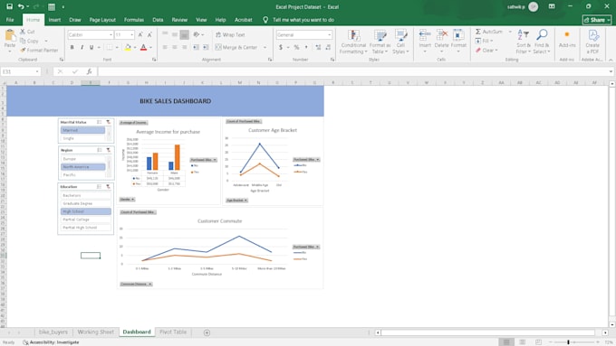Screen dimensions: 616x346
Task: Switch to the Data tab
Action: pyautogui.click(x=158, y=20)
